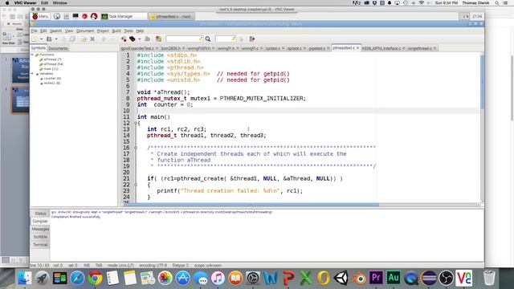Click the New file icon in Geany toolbar
The width and height of the screenshot is (514, 289).
pos(35,39)
